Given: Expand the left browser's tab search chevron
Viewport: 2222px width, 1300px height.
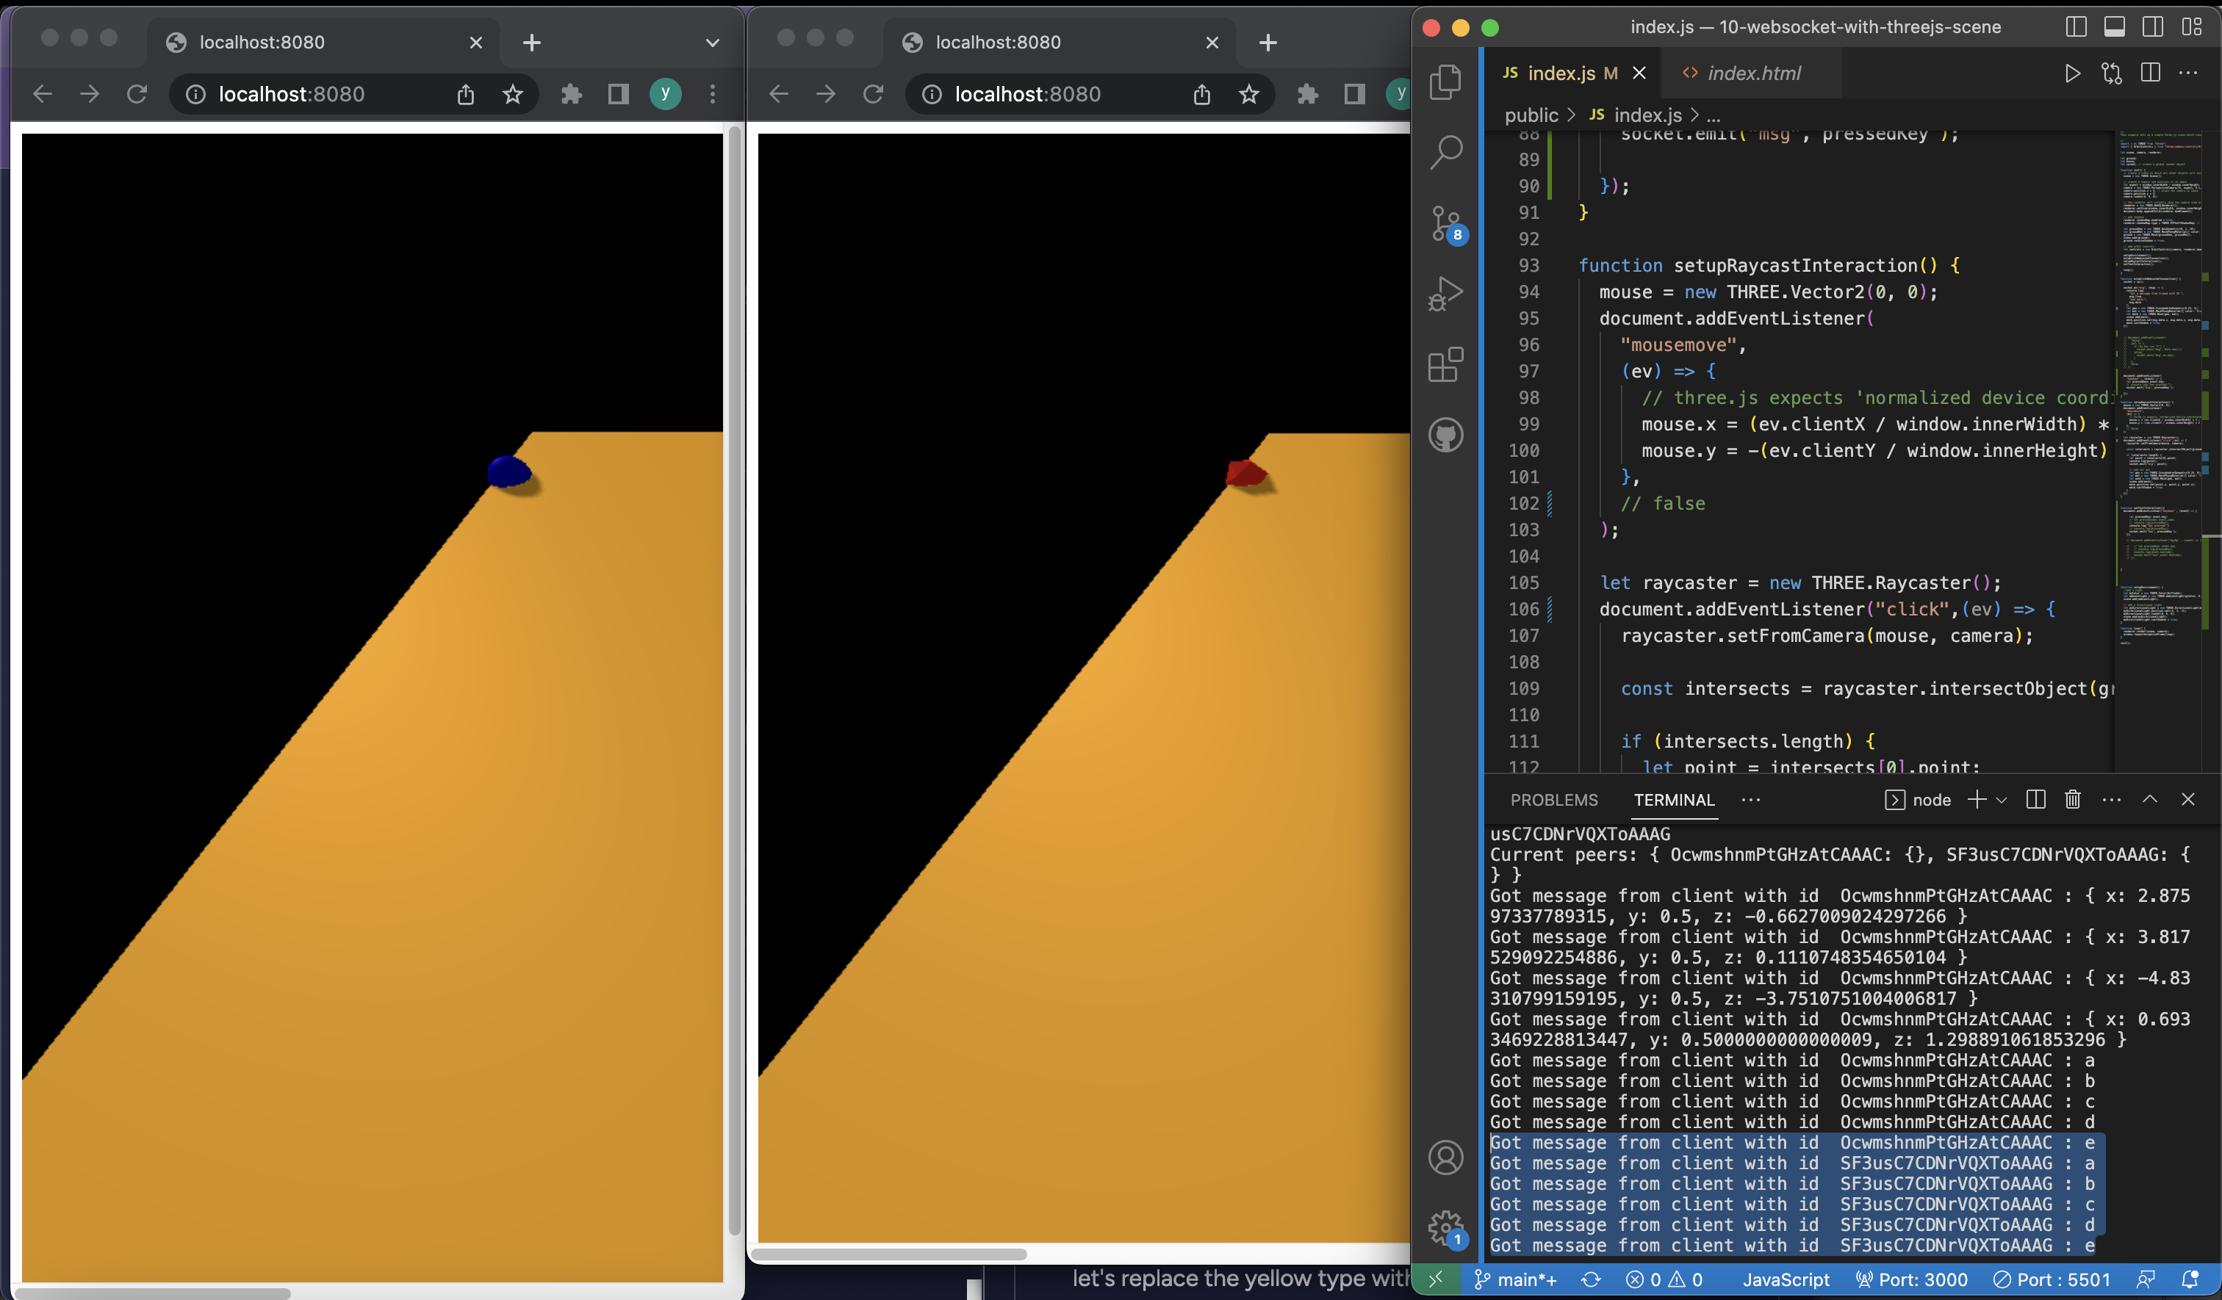Looking at the screenshot, I should [713, 43].
